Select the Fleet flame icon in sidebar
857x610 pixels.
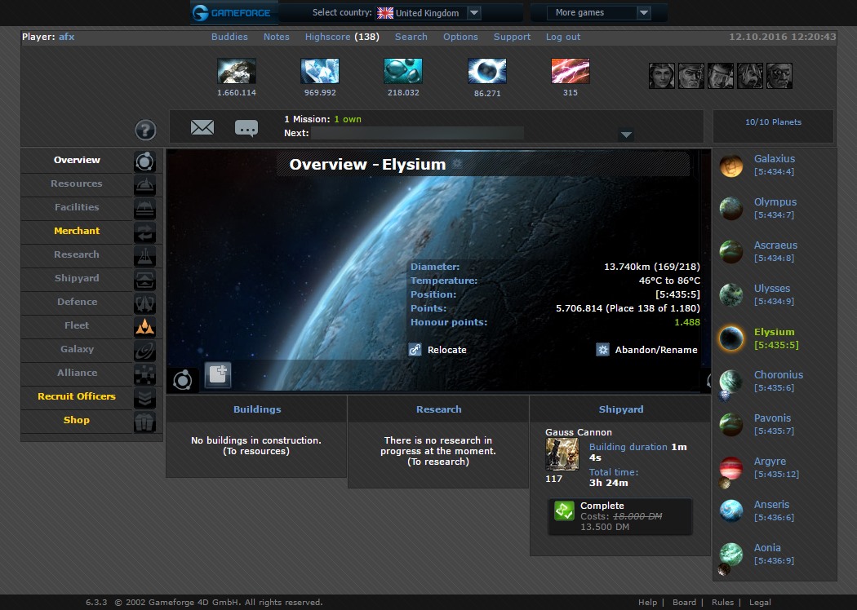(144, 326)
